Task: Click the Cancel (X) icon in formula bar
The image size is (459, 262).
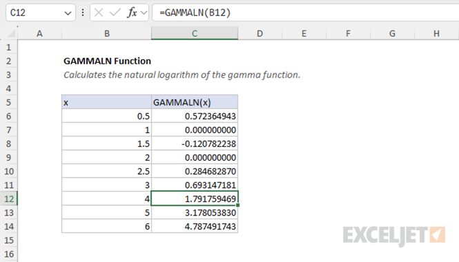Action: coord(99,12)
